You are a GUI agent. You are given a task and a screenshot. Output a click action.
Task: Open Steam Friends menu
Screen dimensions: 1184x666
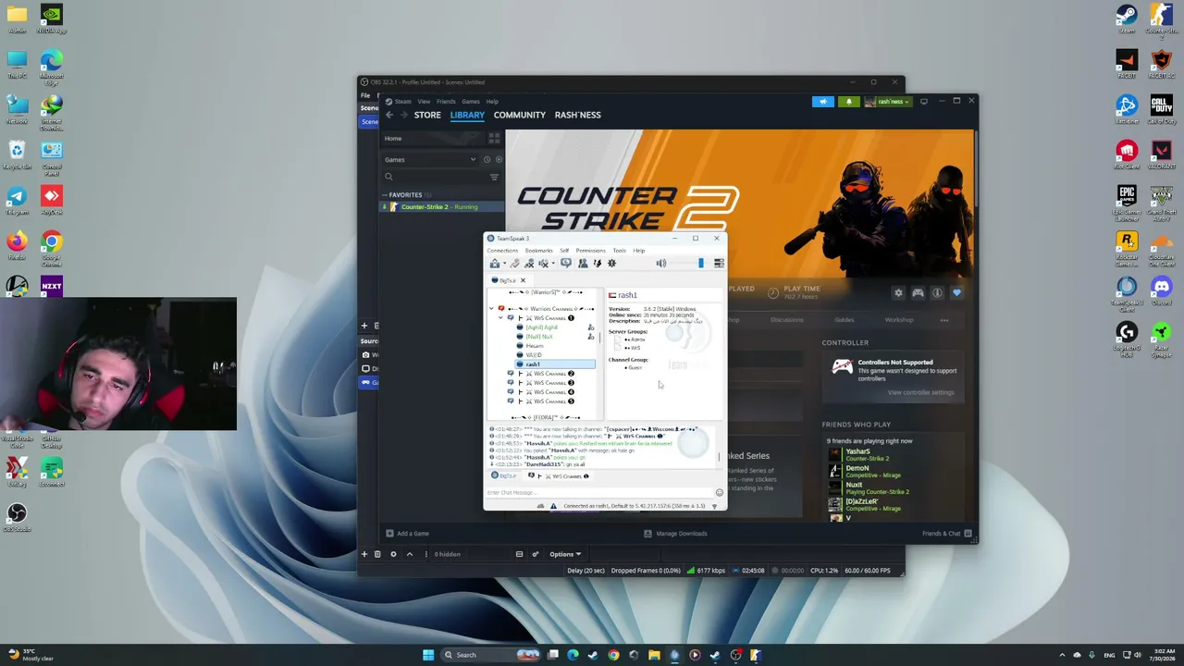point(446,102)
